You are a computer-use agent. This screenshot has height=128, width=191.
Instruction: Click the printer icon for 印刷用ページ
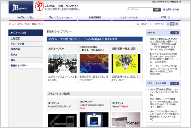click(x=138, y=24)
